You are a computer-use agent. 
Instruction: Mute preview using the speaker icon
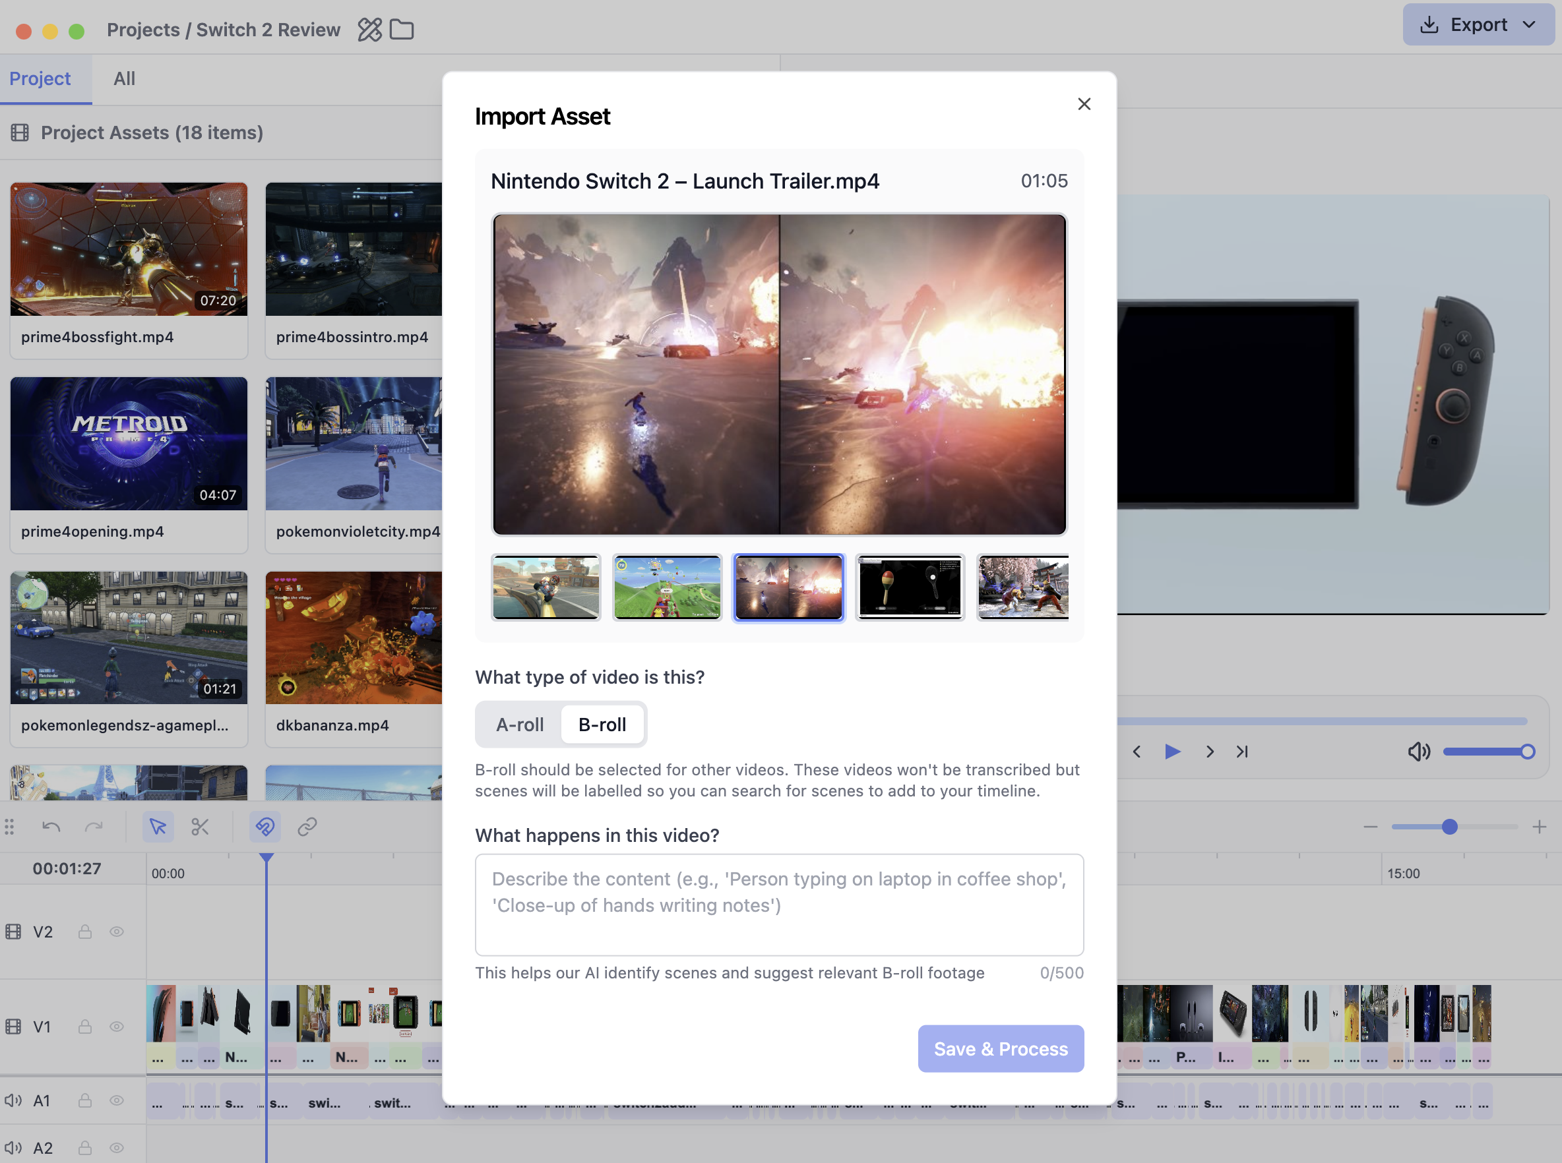(1418, 752)
